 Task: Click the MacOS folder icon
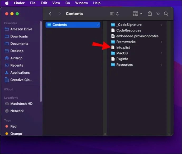point(113,53)
